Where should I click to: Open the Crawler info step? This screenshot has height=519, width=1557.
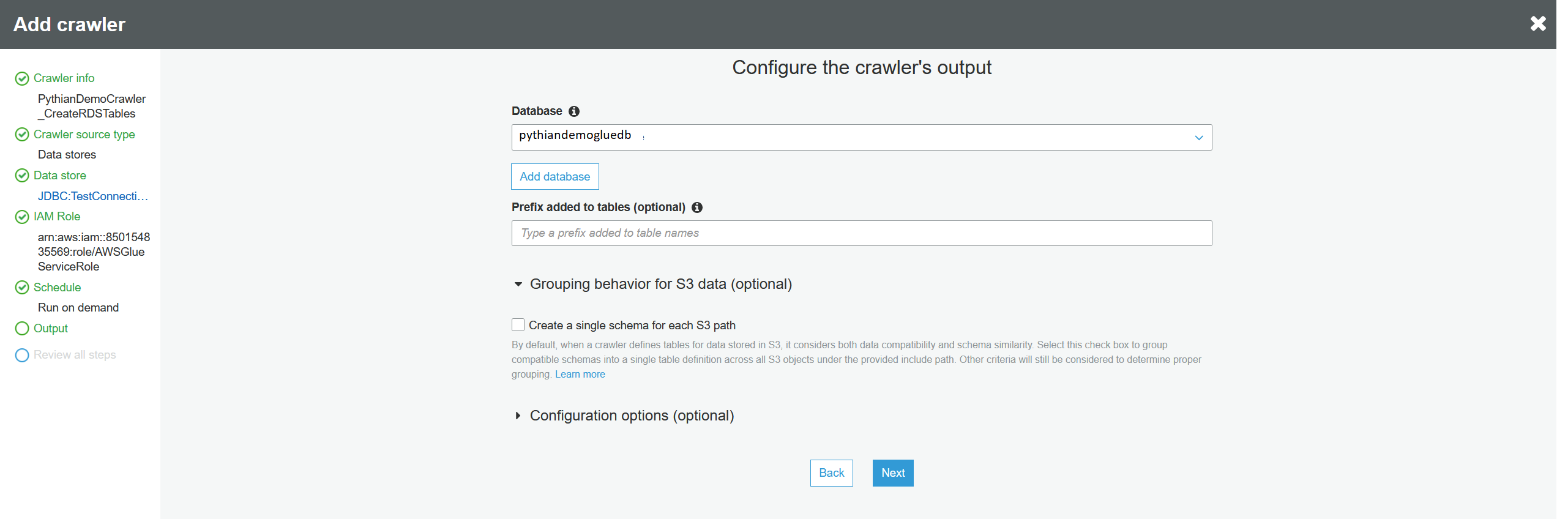click(x=64, y=78)
